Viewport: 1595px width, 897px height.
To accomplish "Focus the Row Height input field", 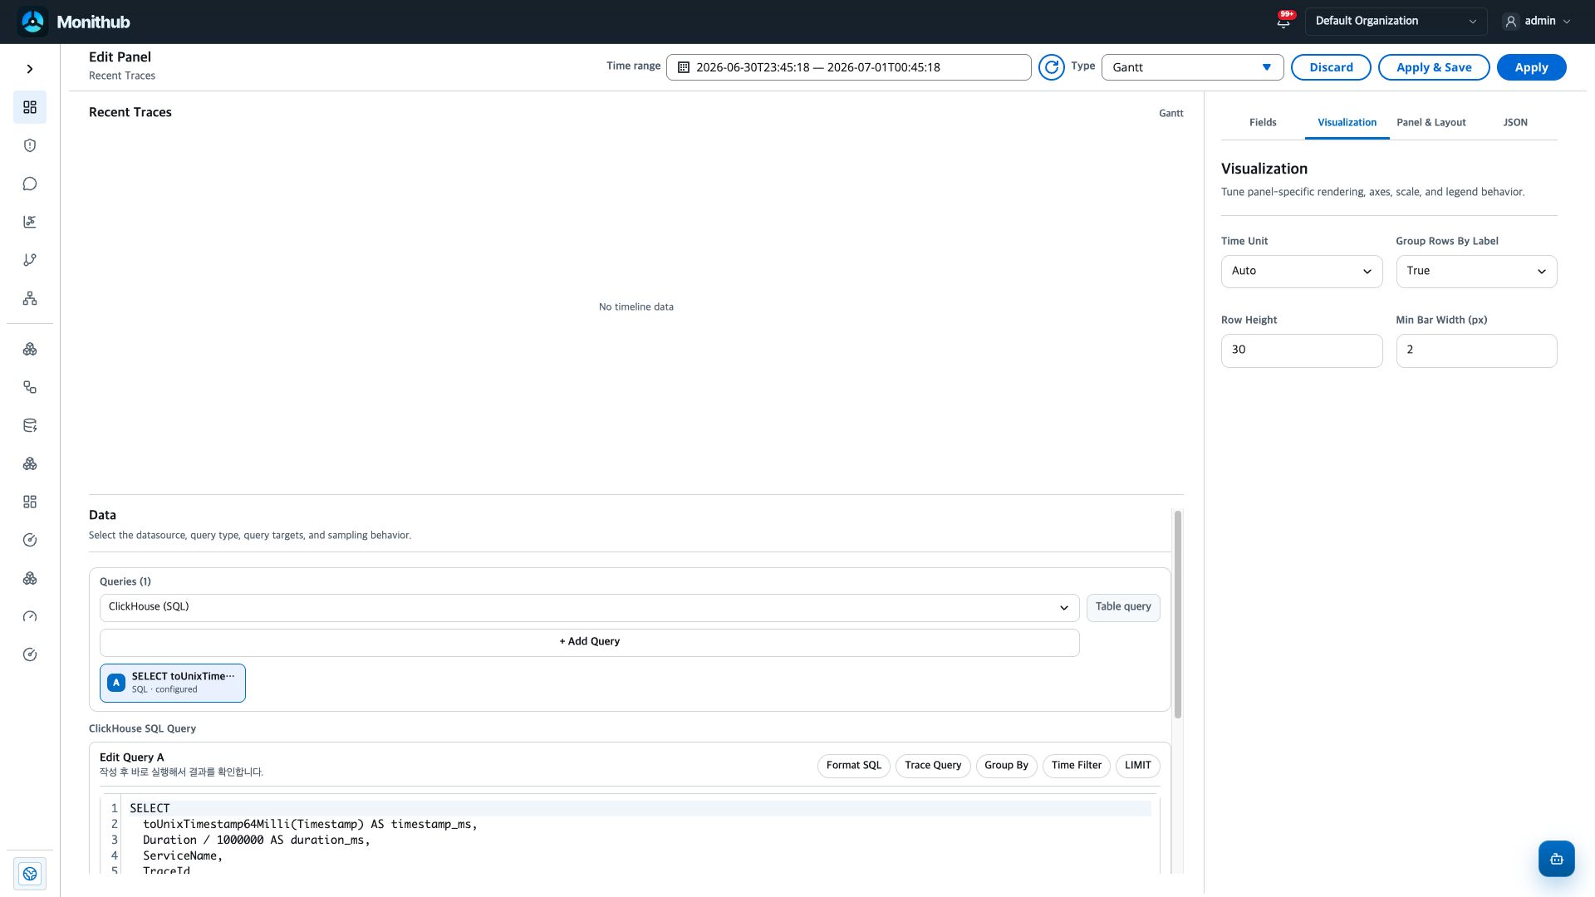I will click(x=1302, y=350).
